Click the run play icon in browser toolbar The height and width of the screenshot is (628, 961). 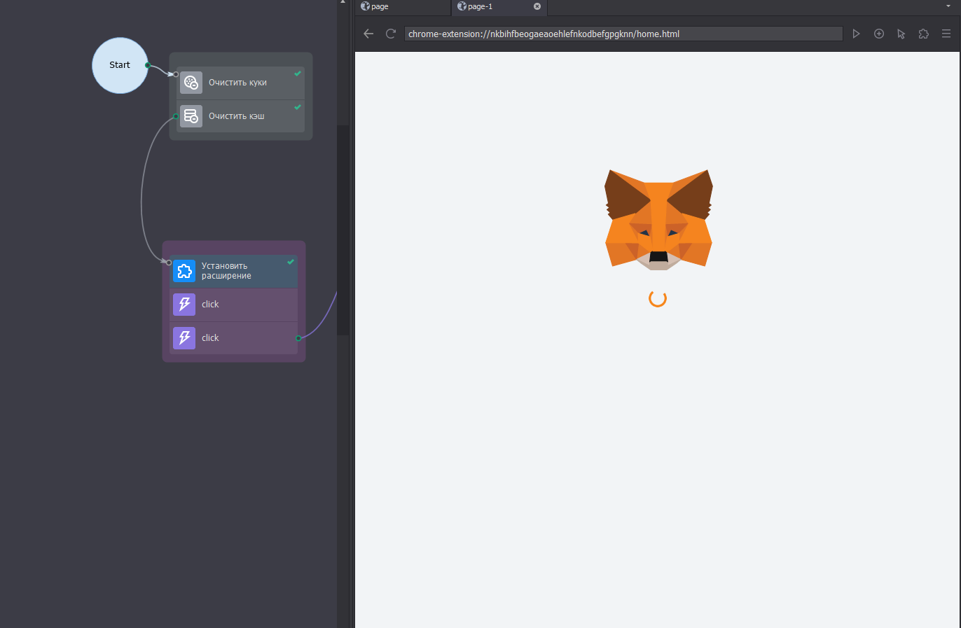tap(856, 34)
